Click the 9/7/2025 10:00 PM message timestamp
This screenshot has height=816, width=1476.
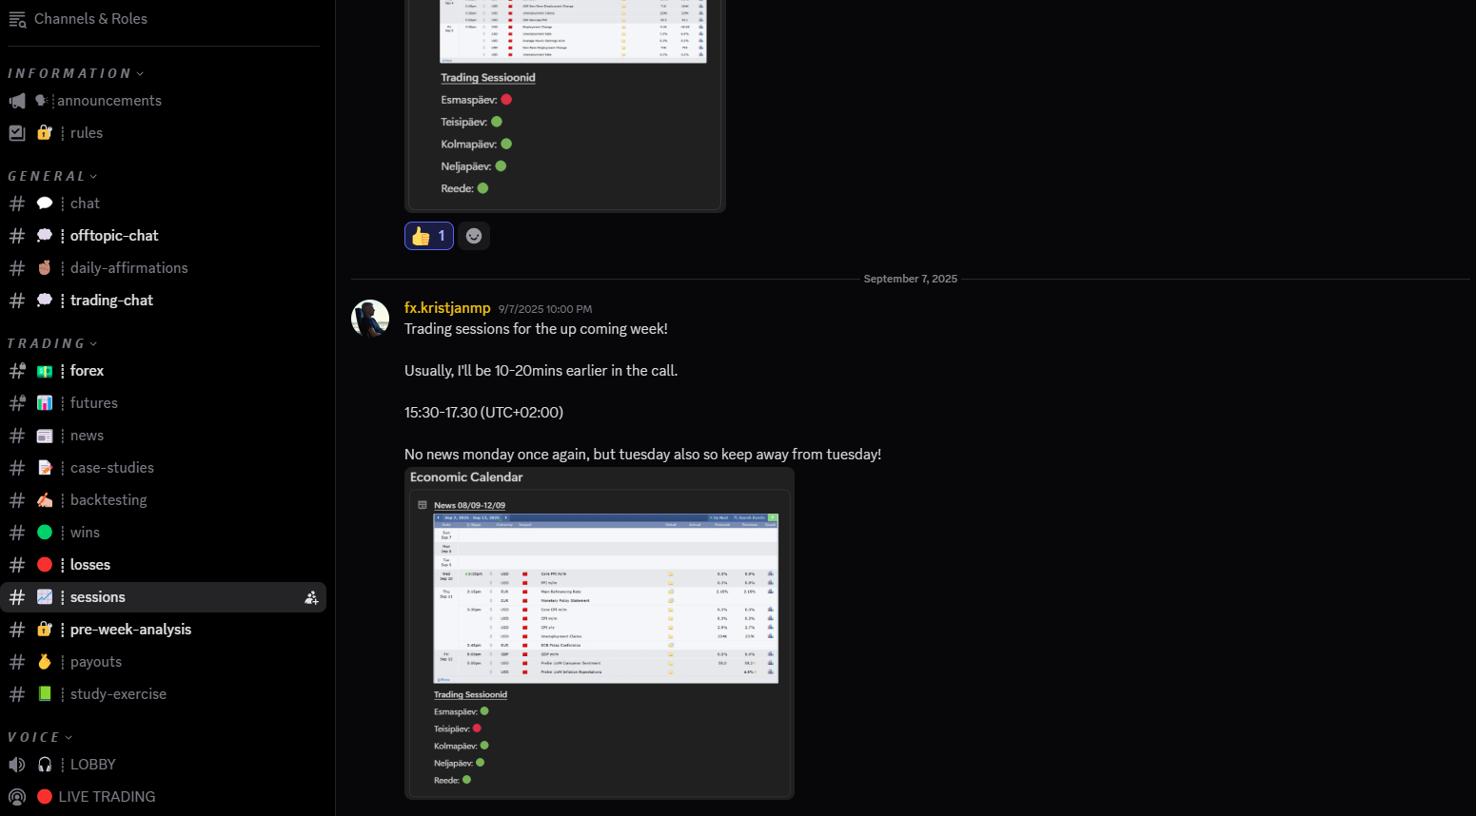coord(545,309)
